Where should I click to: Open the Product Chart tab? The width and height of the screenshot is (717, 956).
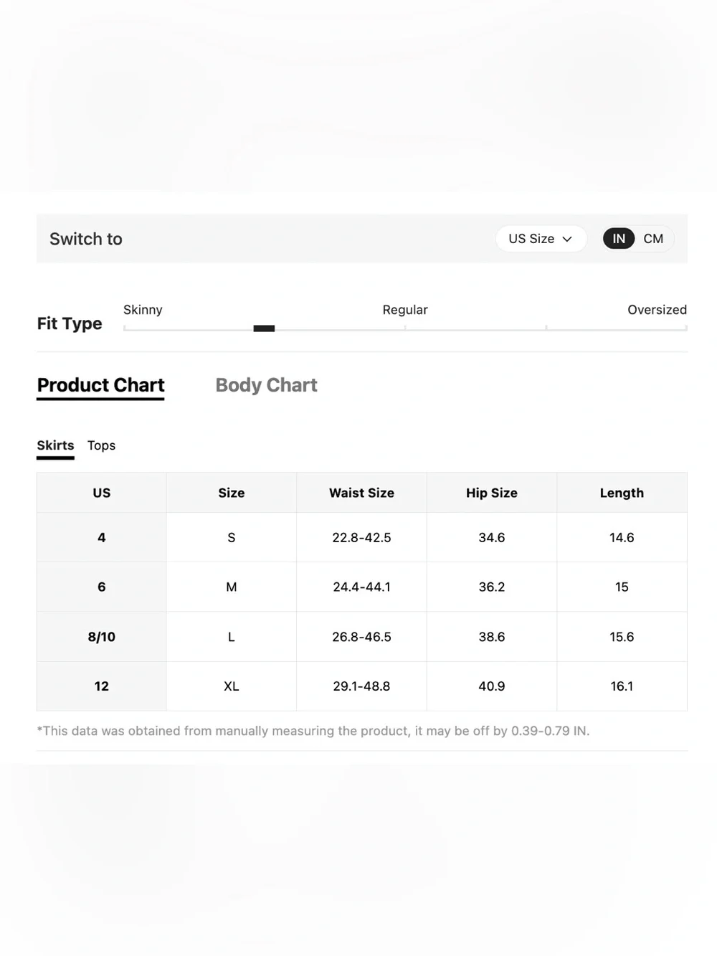pyautogui.click(x=100, y=385)
